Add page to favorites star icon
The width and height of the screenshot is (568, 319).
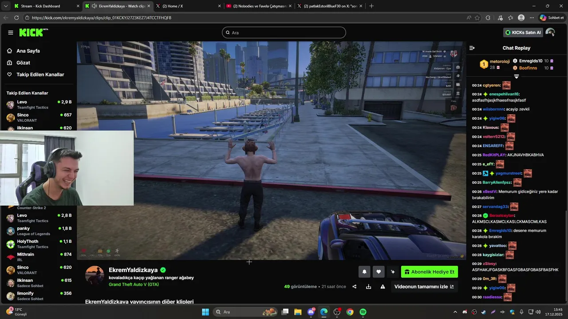477,18
